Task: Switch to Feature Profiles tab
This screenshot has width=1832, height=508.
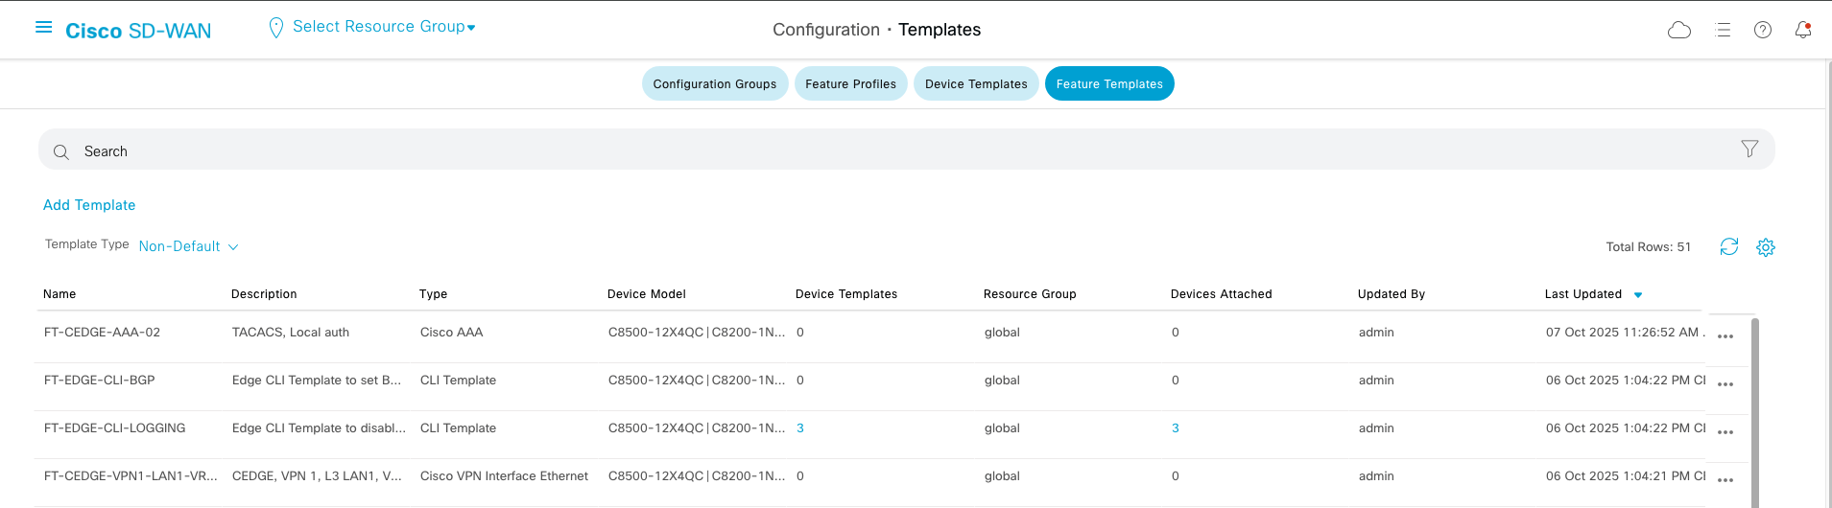Action: [x=850, y=83]
